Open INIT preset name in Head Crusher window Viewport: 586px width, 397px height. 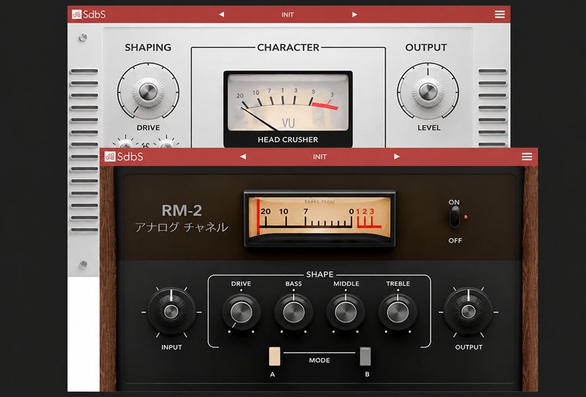pos(287,15)
